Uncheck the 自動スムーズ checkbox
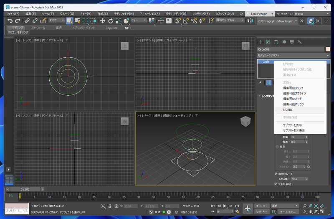Viewport: 334px width, 219px height. pos(276,174)
